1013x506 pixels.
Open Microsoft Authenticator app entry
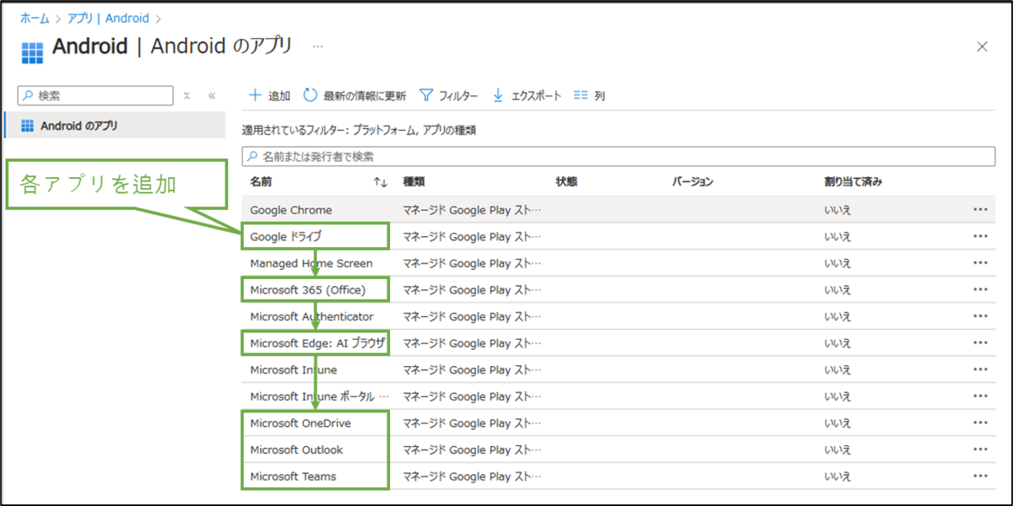click(311, 317)
